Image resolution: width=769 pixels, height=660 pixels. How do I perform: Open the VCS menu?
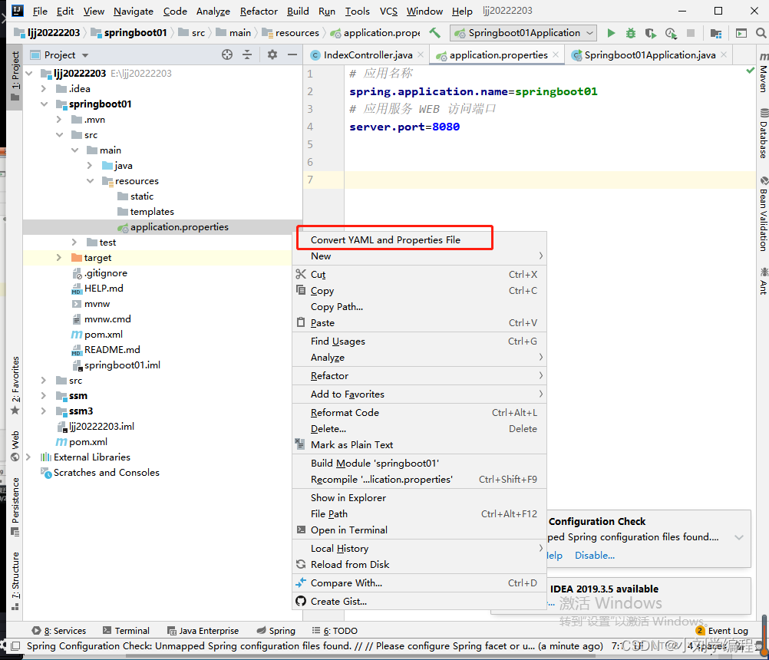pyautogui.click(x=388, y=11)
